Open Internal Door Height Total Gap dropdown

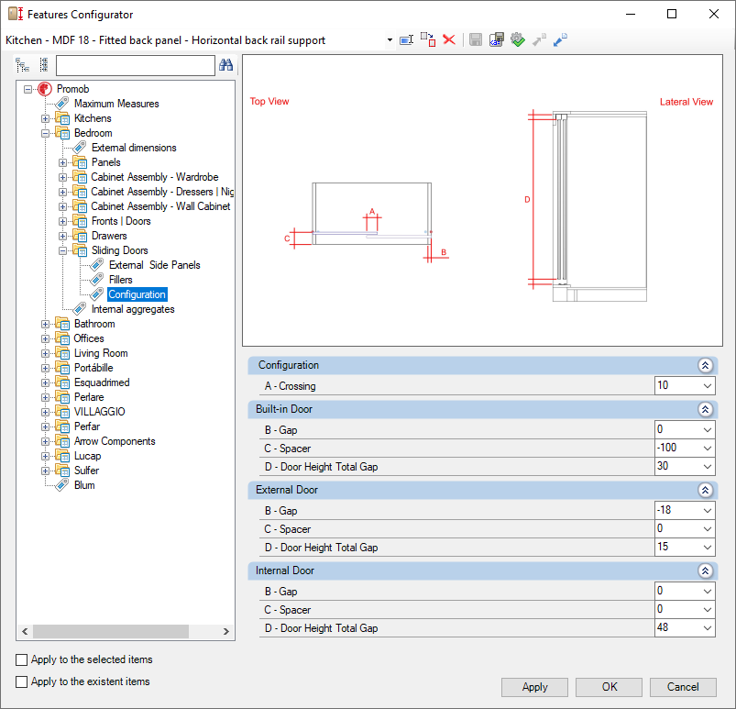pyautogui.click(x=708, y=627)
